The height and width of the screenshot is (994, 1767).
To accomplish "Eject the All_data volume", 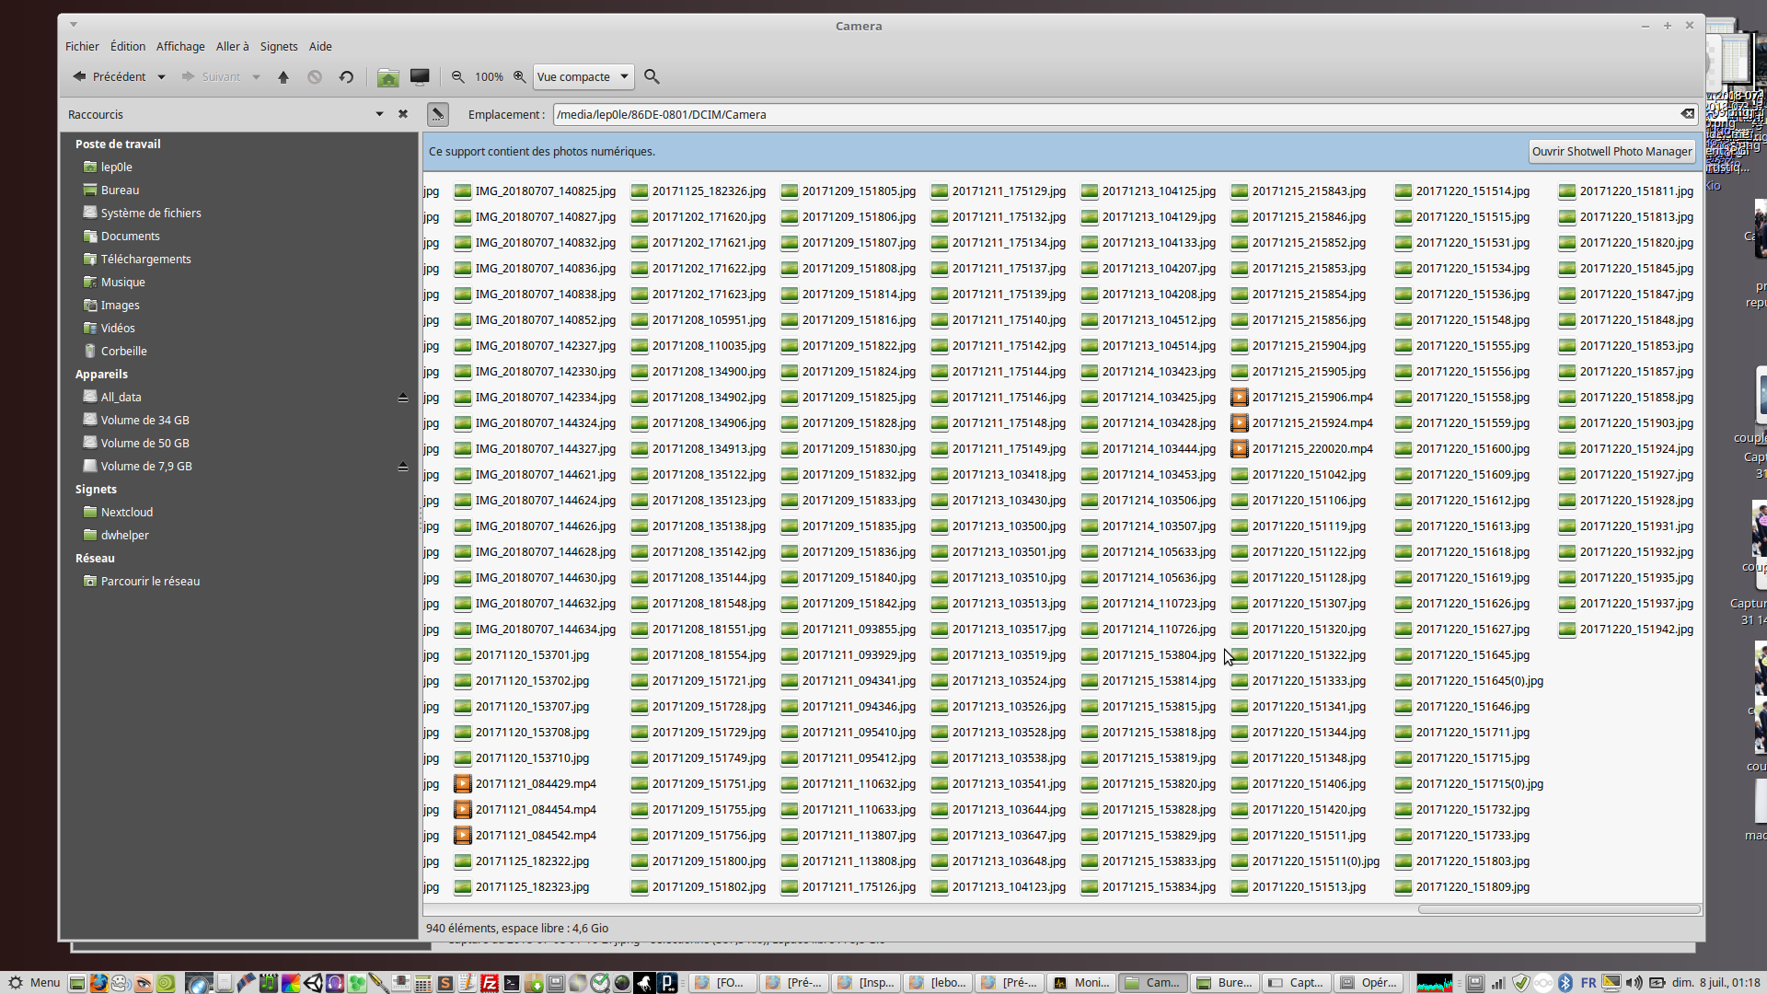I will [402, 398].
